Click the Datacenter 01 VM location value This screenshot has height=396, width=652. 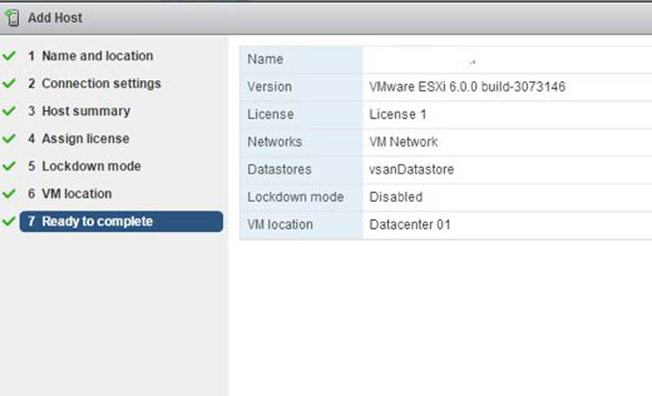(409, 225)
